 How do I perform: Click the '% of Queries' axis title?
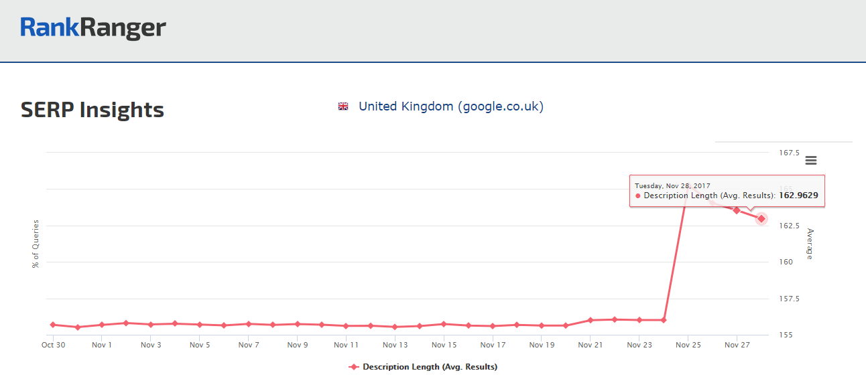click(36, 244)
